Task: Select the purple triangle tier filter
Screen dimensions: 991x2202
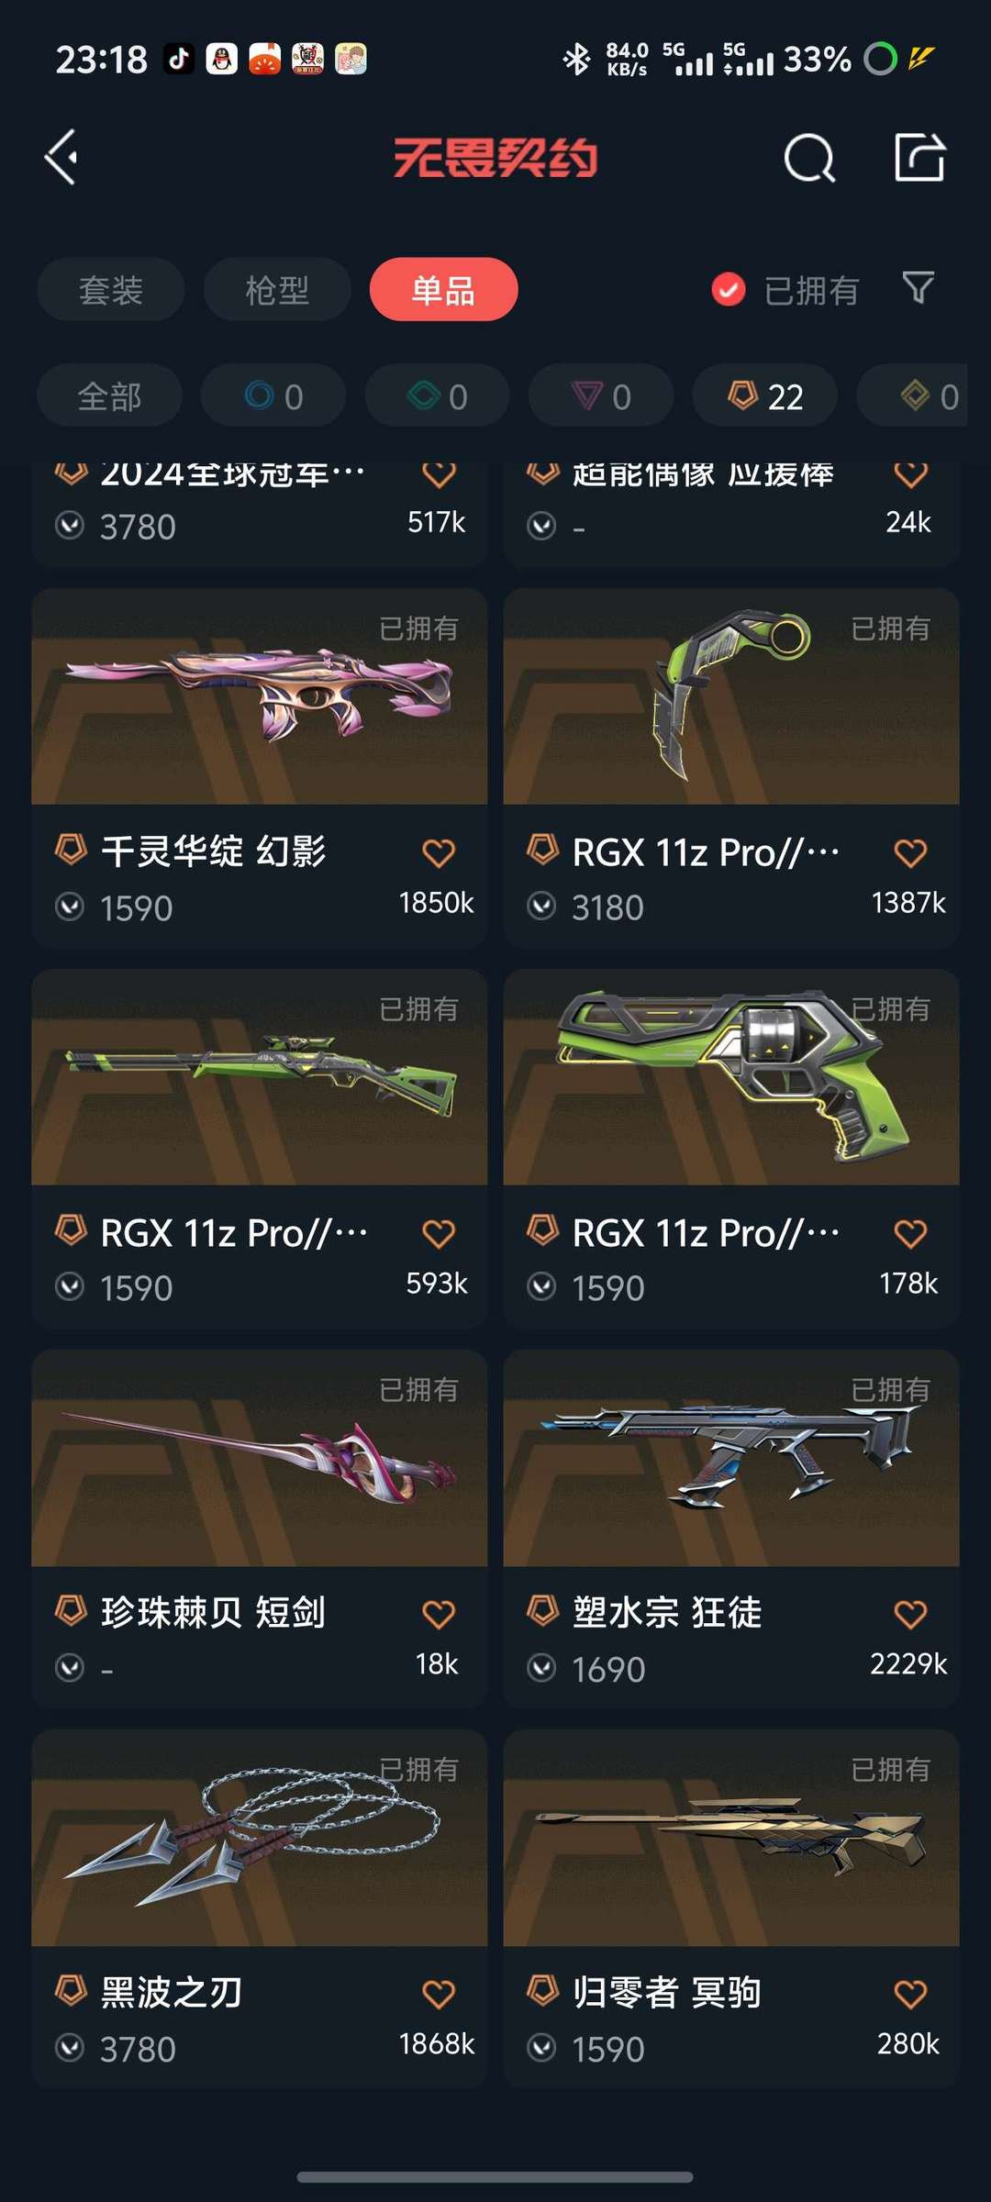Action: click(601, 396)
